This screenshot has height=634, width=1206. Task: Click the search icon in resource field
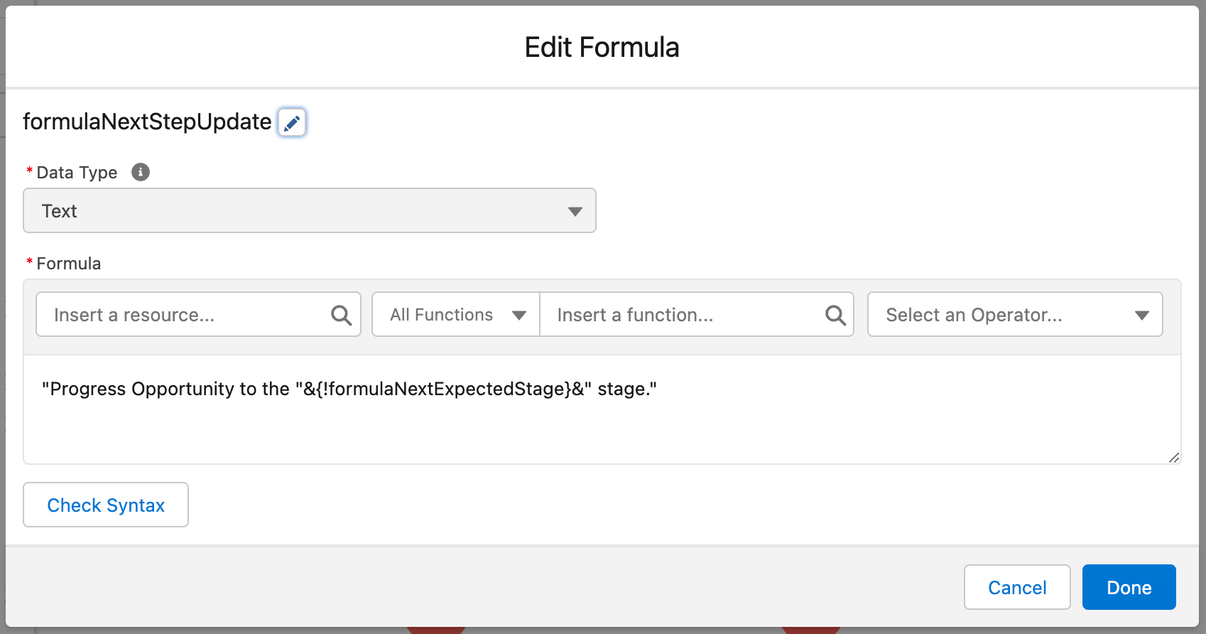341,315
